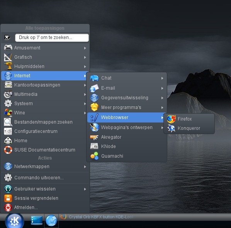The width and height of the screenshot is (231, 228).
Task: Expand Gebruiker wisselen submenu arrow
Action: click(x=85, y=189)
